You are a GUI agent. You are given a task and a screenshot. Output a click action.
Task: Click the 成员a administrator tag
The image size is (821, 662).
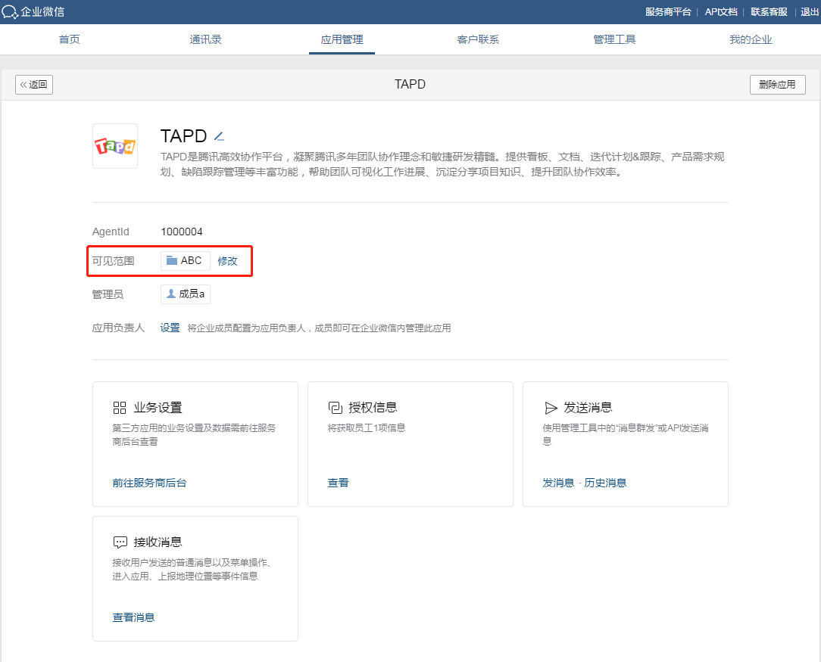click(x=186, y=294)
